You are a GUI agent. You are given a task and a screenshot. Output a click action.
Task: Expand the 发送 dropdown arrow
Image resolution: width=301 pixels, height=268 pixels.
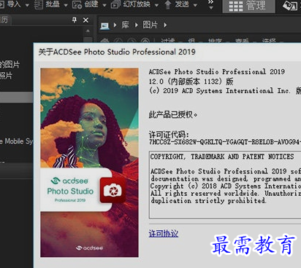pos(195,5)
